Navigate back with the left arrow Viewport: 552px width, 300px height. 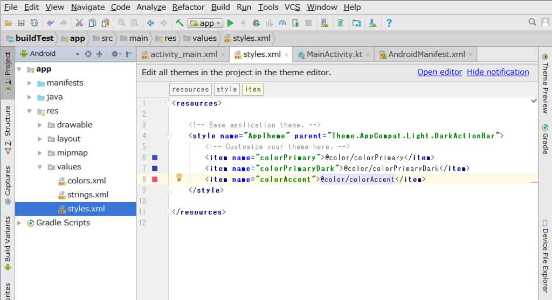click(x=151, y=23)
